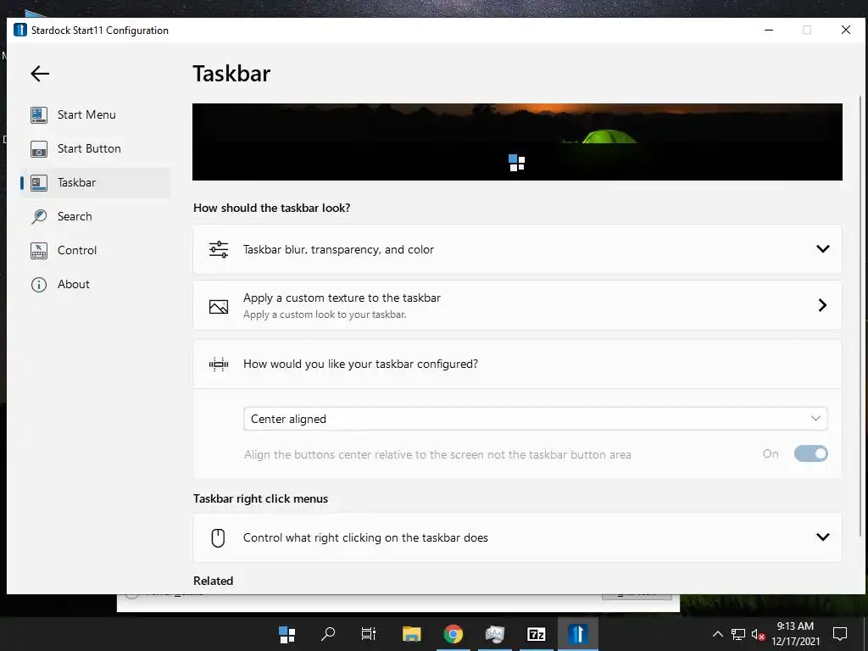Open the Start Menu settings page
Image resolution: width=868 pixels, height=651 pixels.
95,114
